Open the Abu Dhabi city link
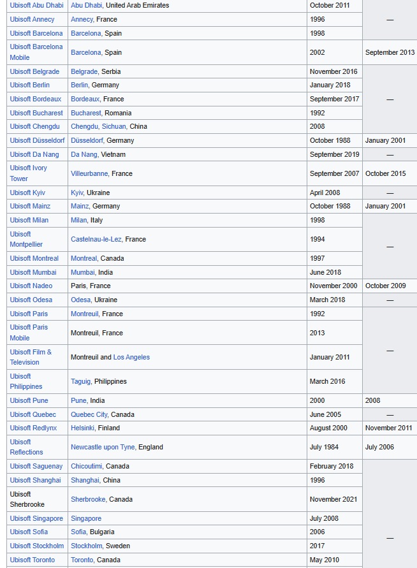This screenshot has height=568, width=417. point(86,6)
